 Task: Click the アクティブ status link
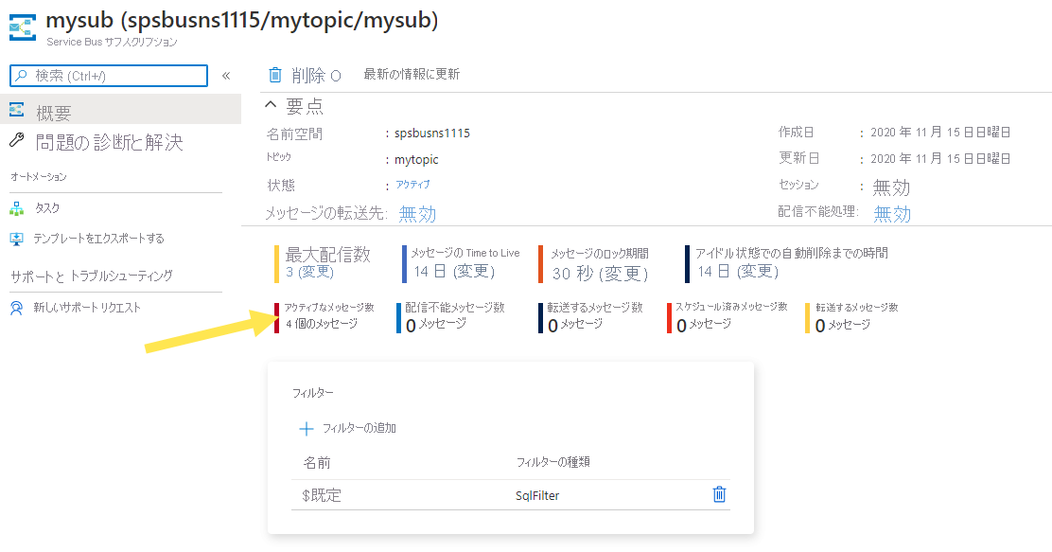tap(412, 184)
